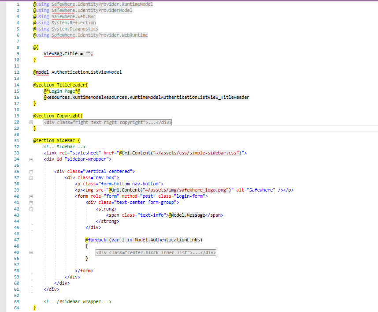Collapse the strong tag block
Screen dimensions: 378x312
[x=31, y=209]
